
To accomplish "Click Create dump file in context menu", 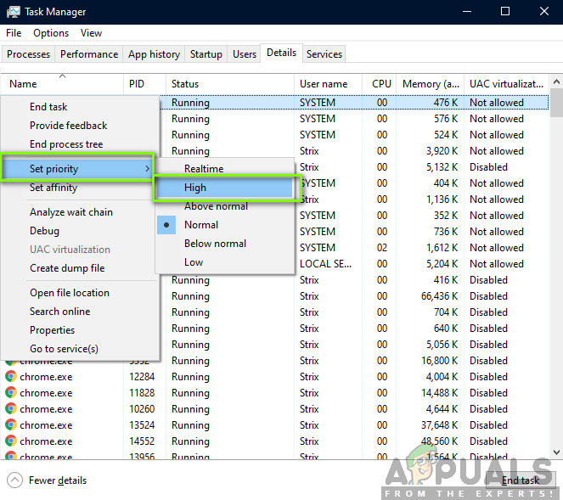I will tap(67, 268).
